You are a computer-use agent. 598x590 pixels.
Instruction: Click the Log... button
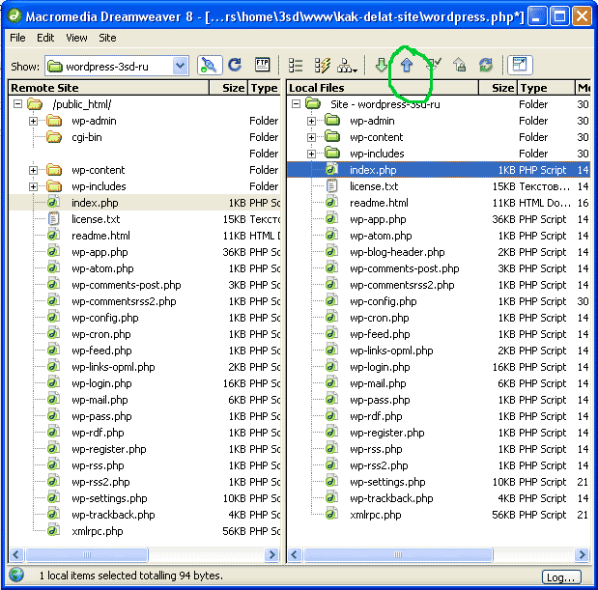pos(561,577)
